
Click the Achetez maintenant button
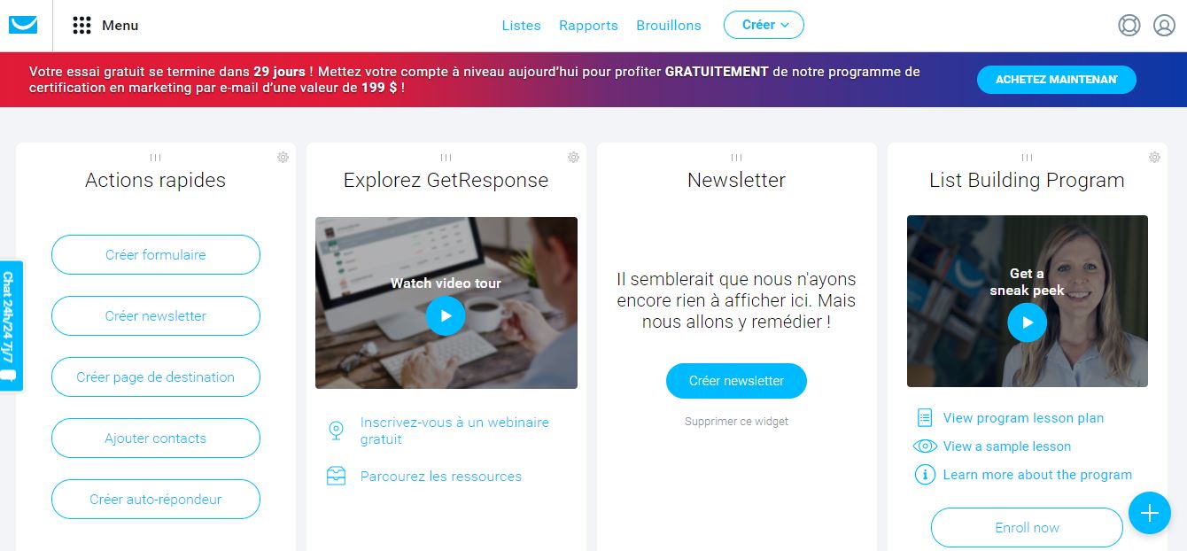(x=1057, y=80)
